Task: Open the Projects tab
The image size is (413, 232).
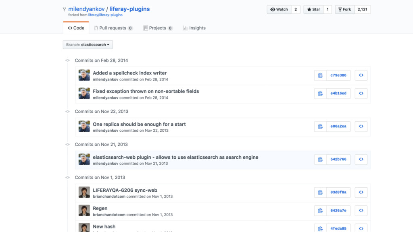Action: coord(158,28)
